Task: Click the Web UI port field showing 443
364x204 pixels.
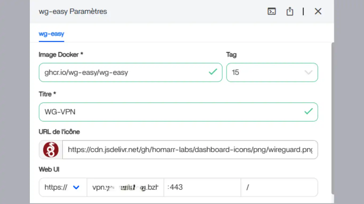Action: tap(202, 187)
